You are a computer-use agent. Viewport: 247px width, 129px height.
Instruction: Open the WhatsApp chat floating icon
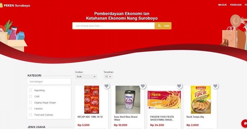(244, 124)
